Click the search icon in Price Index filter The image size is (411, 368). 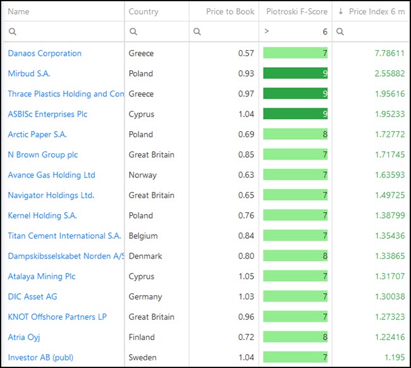point(340,32)
